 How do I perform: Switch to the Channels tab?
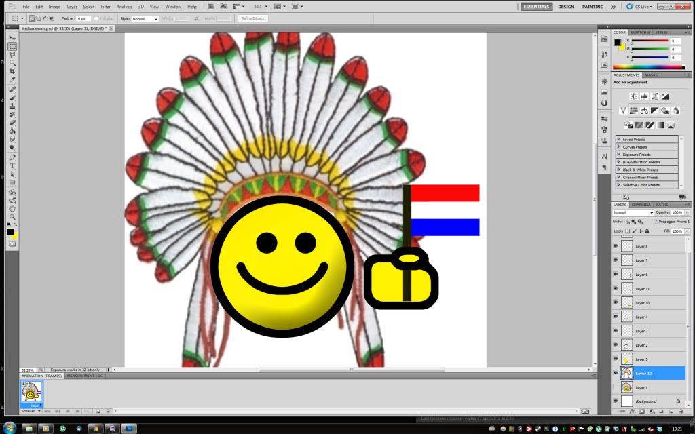[641, 205]
